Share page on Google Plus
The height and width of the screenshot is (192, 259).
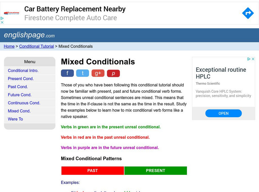pyautogui.click(x=98, y=73)
